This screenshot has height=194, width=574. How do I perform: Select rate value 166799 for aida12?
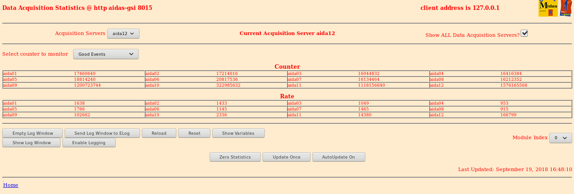point(508,115)
